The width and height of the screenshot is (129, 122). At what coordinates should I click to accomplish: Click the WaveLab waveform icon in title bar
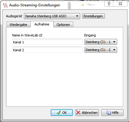click(x=5, y=5)
